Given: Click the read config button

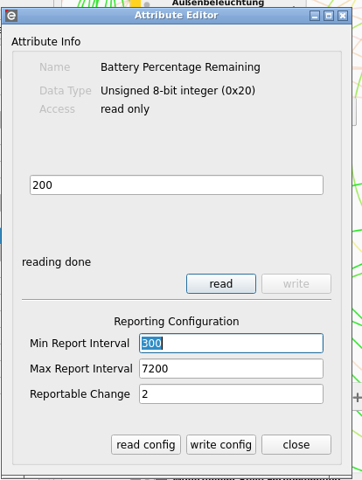Looking at the screenshot, I should pos(146,444).
